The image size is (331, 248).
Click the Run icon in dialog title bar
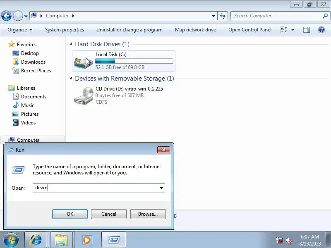click(11, 150)
